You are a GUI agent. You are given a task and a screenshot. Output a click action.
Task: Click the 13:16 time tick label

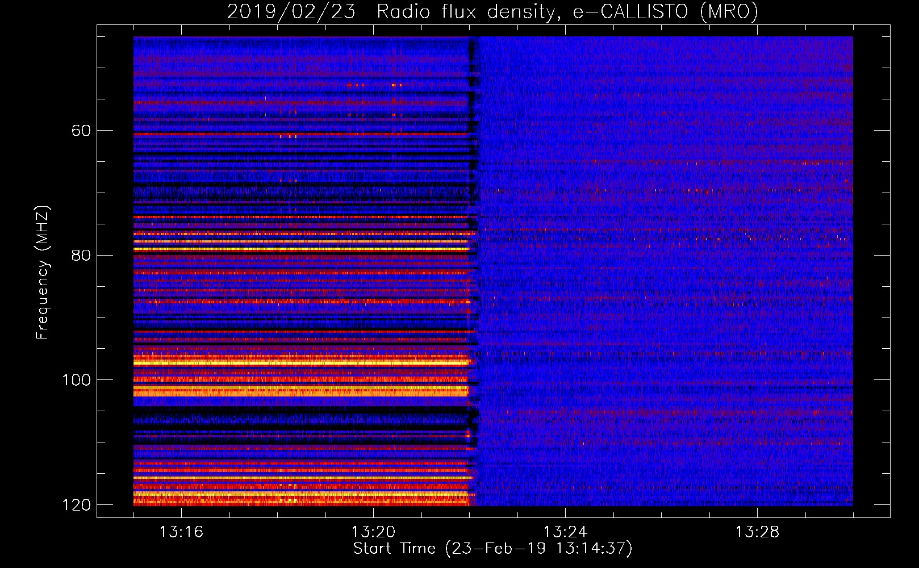(x=181, y=532)
